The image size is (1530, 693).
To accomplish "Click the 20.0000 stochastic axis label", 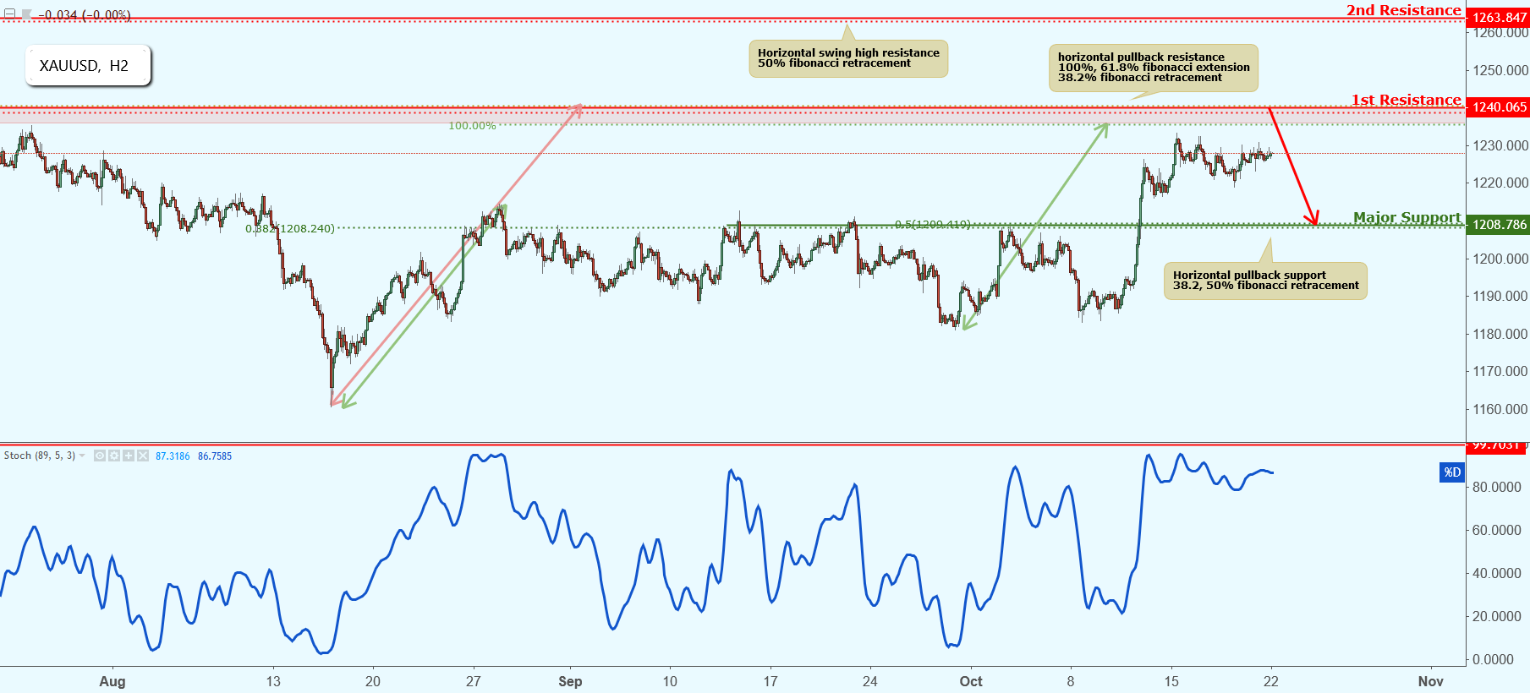I will coord(1497,616).
